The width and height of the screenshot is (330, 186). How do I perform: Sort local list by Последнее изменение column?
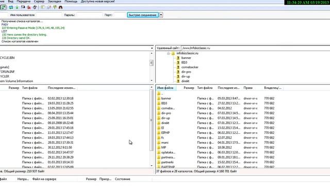pyautogui.click(x=61, y=88)
